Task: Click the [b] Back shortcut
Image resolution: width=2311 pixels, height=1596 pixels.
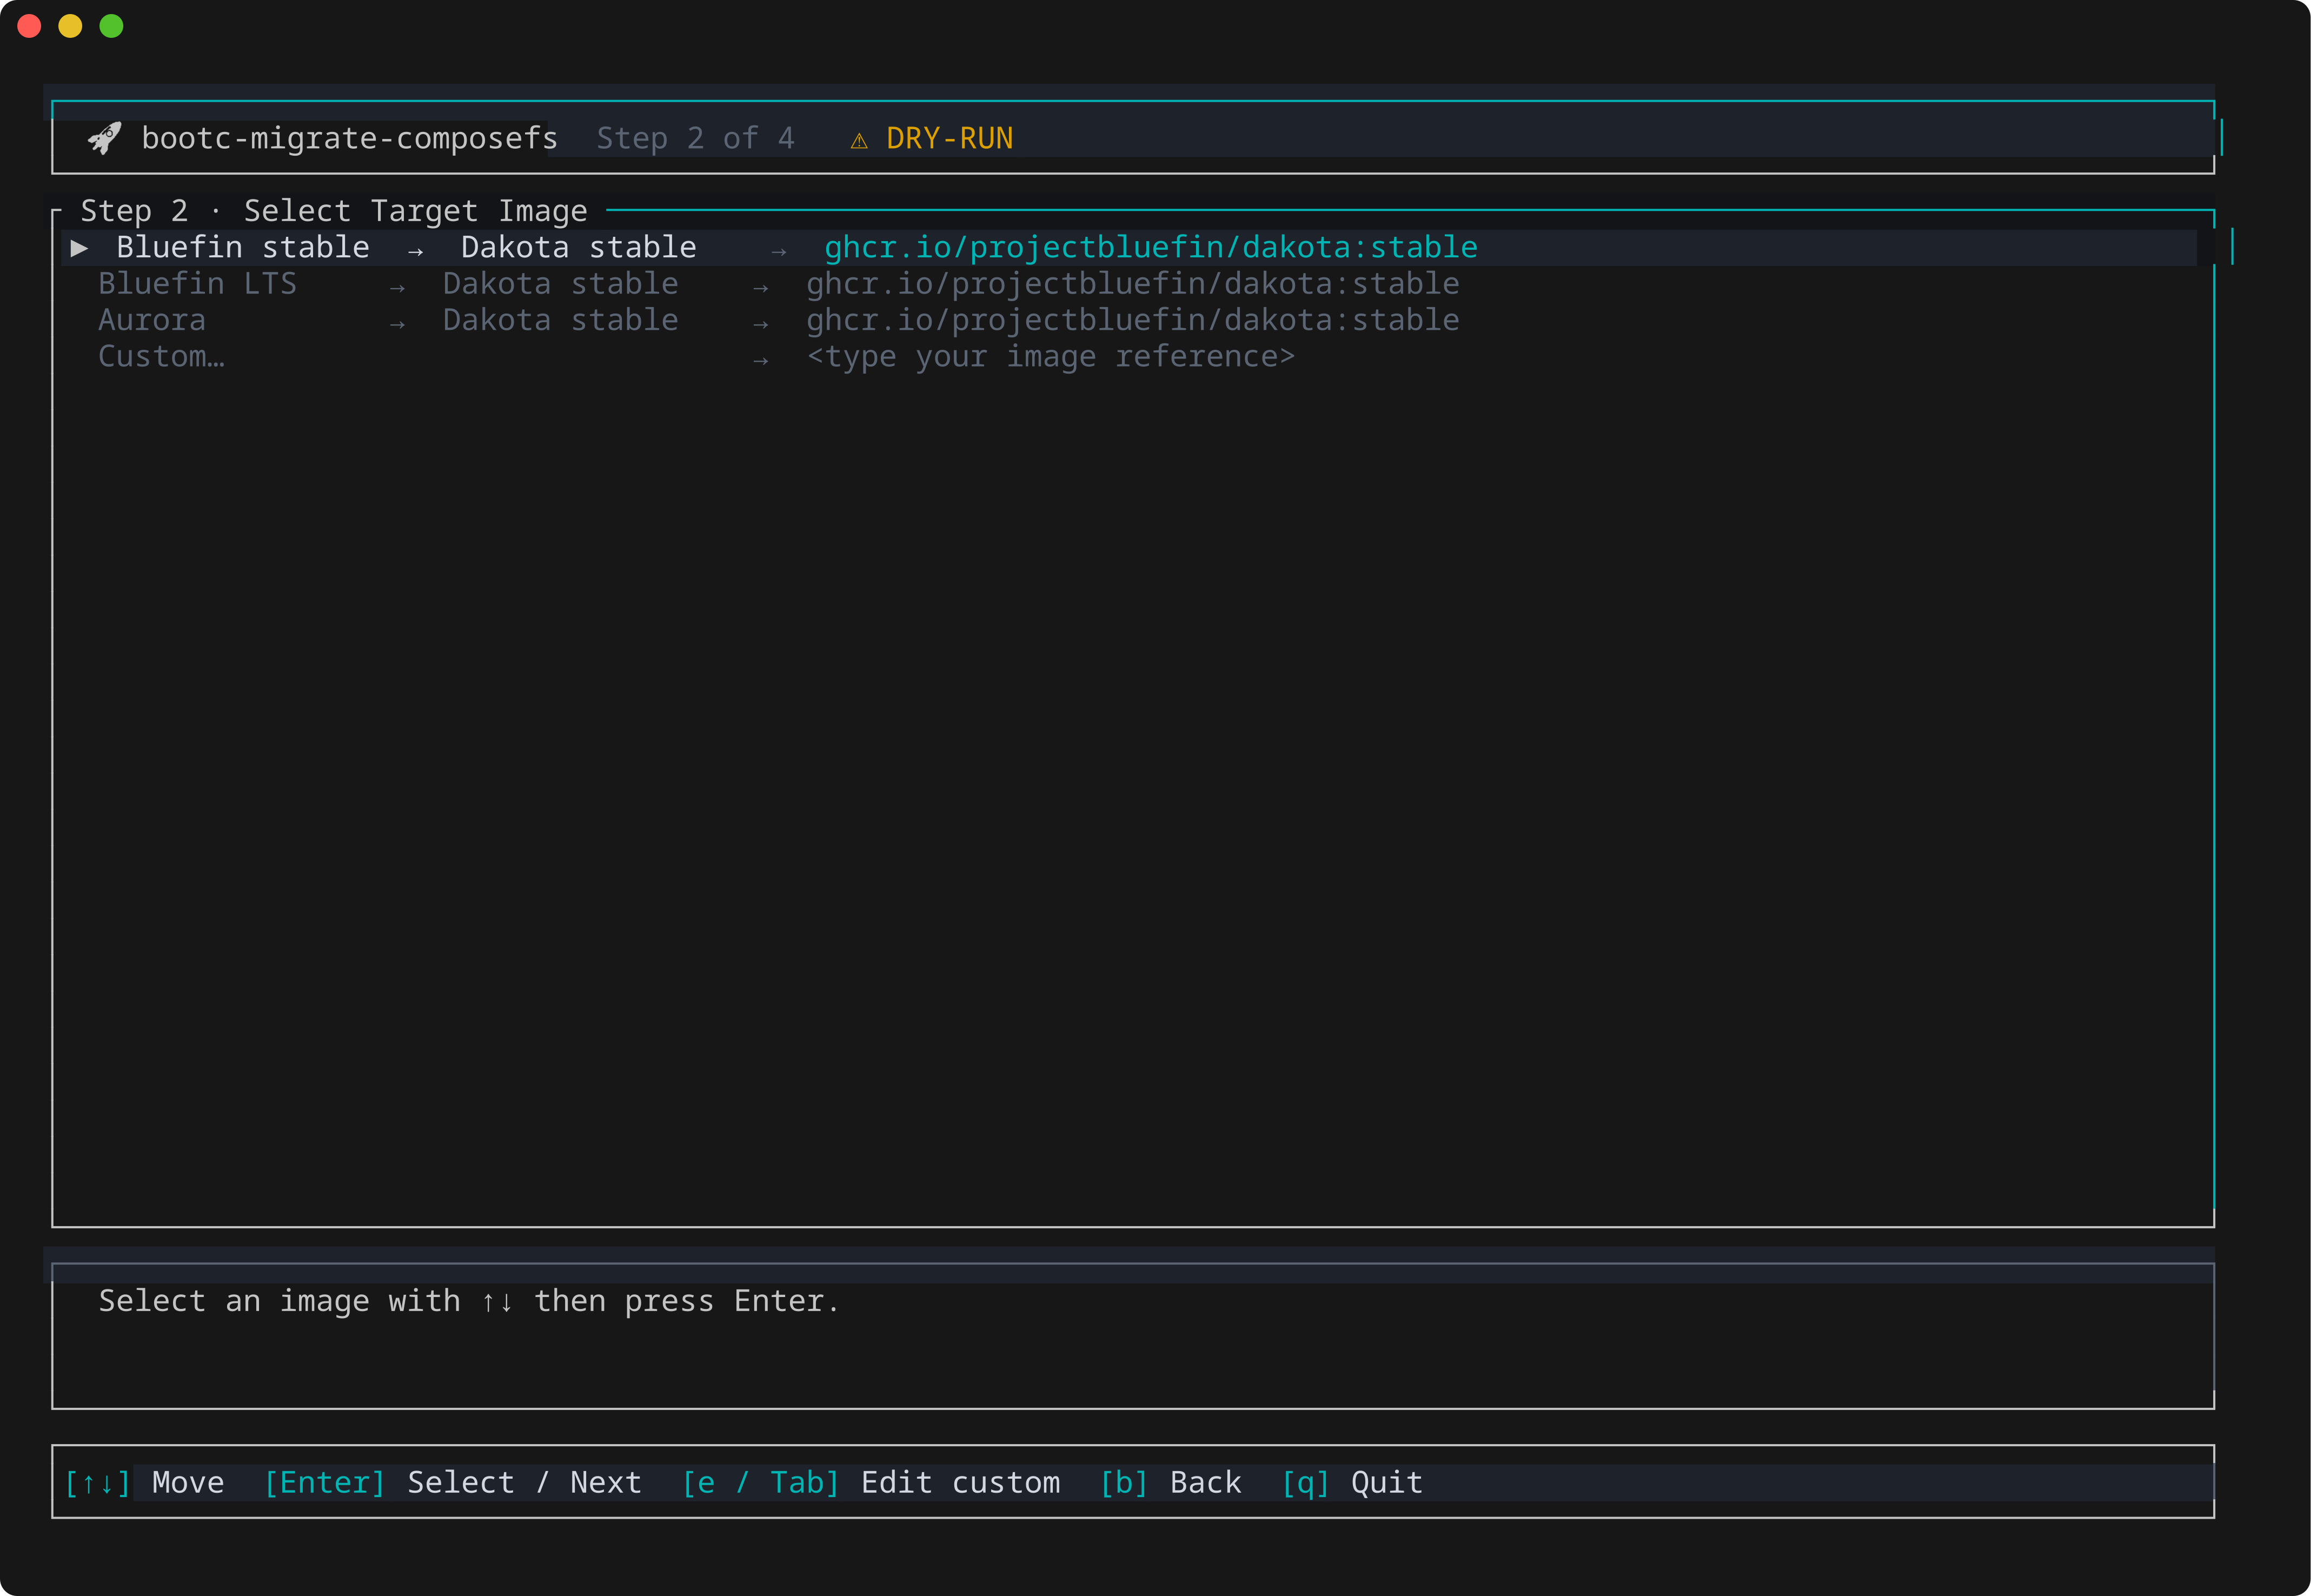Action: pyautogui.click(x=1170, y=1483)
